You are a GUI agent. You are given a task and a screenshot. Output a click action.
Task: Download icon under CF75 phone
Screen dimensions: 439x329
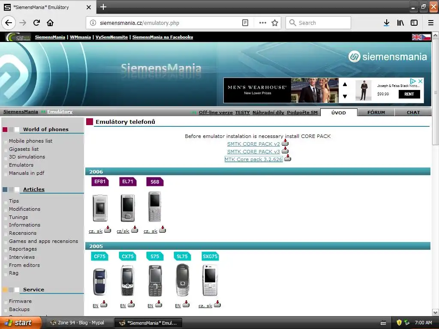point(104,304)
